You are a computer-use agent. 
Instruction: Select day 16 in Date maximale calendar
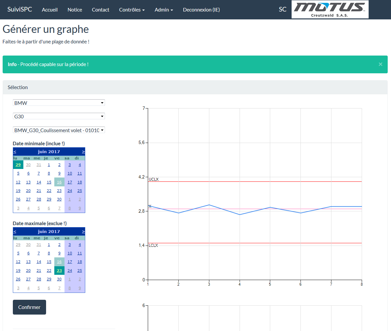click(59, 262)
